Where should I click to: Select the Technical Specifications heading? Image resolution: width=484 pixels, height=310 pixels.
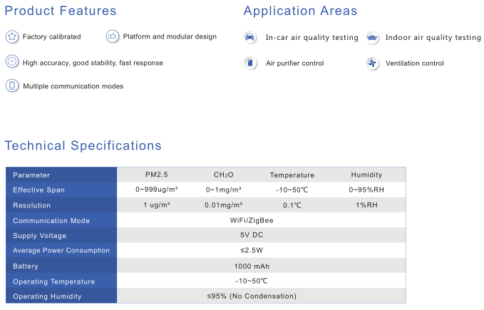pos(83,145)
